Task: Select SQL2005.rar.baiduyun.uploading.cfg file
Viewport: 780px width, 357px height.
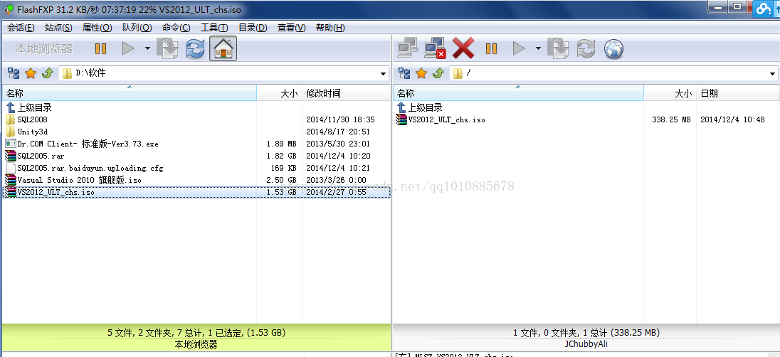Action: coord(84,168)
